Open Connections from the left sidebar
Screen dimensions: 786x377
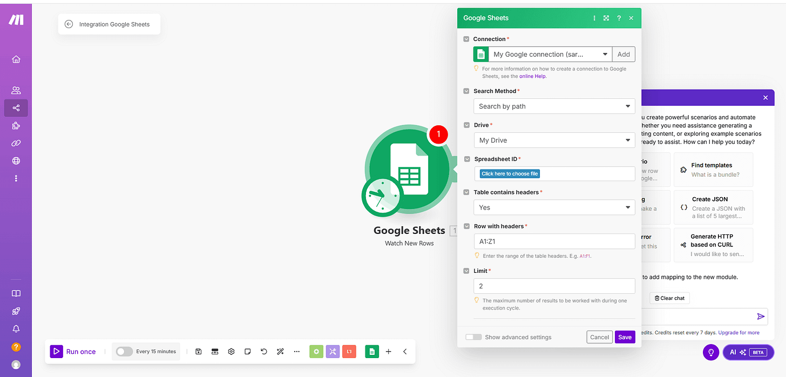click(16, 143)
